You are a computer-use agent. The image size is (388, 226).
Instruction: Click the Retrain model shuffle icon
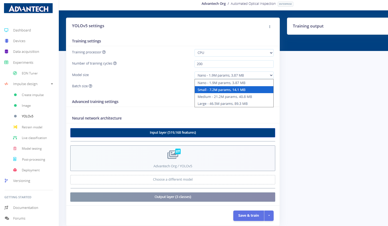(15, 127)
